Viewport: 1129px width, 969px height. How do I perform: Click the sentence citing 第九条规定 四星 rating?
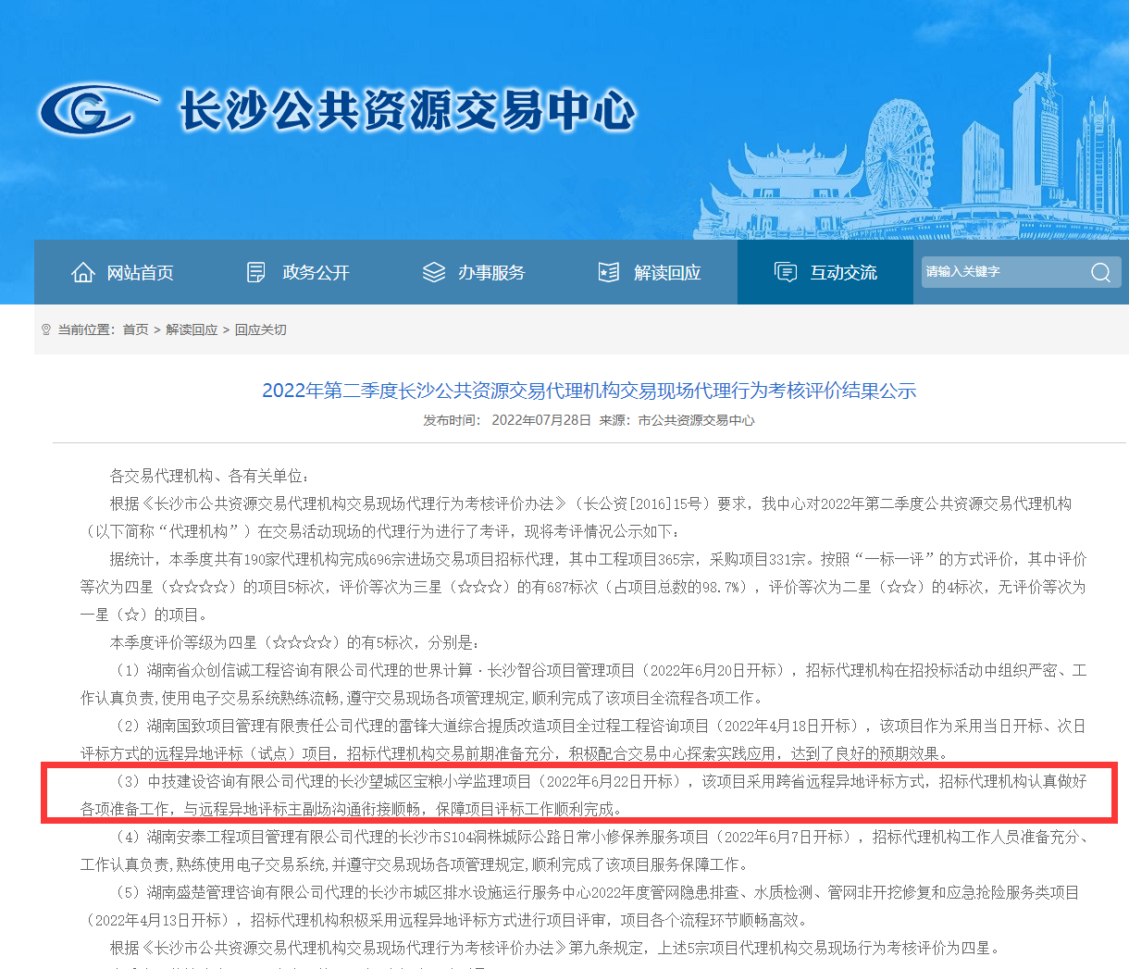pyautogui.click(x=555, y=948)
